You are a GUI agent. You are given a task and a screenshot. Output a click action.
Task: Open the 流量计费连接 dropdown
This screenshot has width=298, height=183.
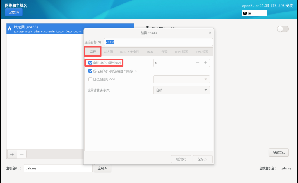point(181,90)
